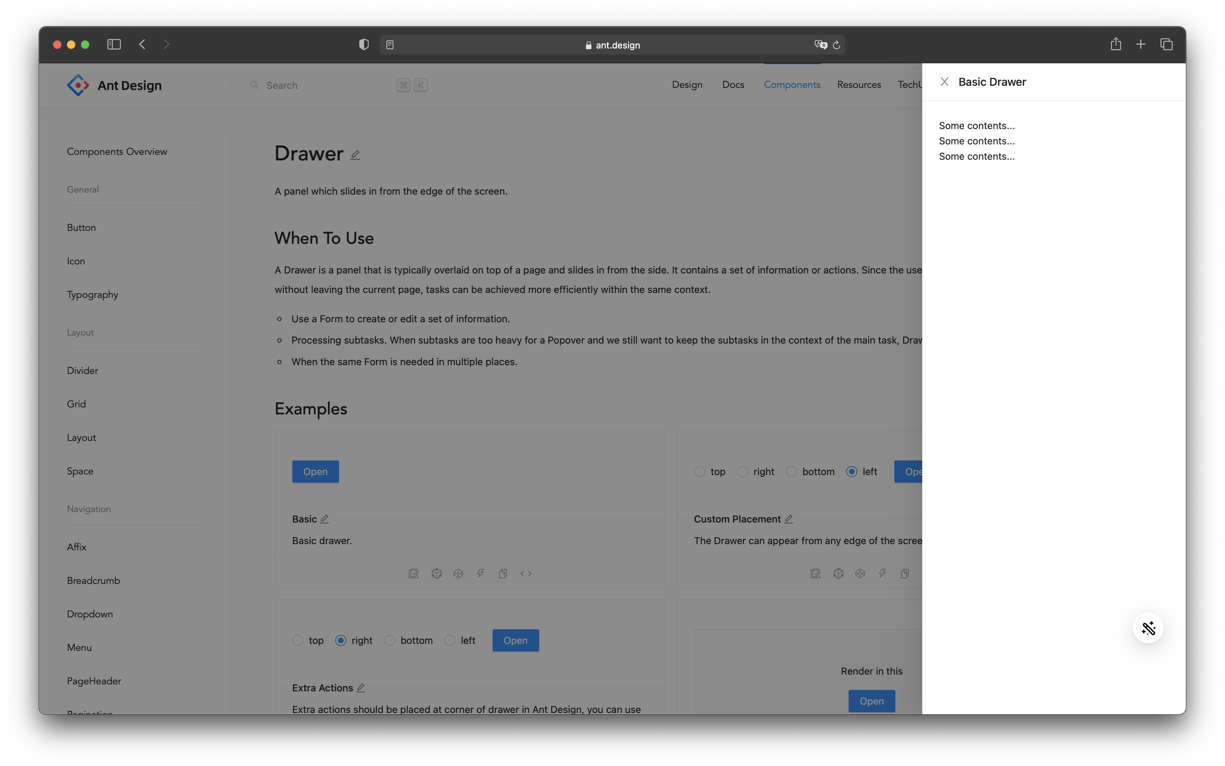This screenshot has height=766, width=1225.
Task: Open the Basic demo in StackBlitz
Action: [480, 573]
